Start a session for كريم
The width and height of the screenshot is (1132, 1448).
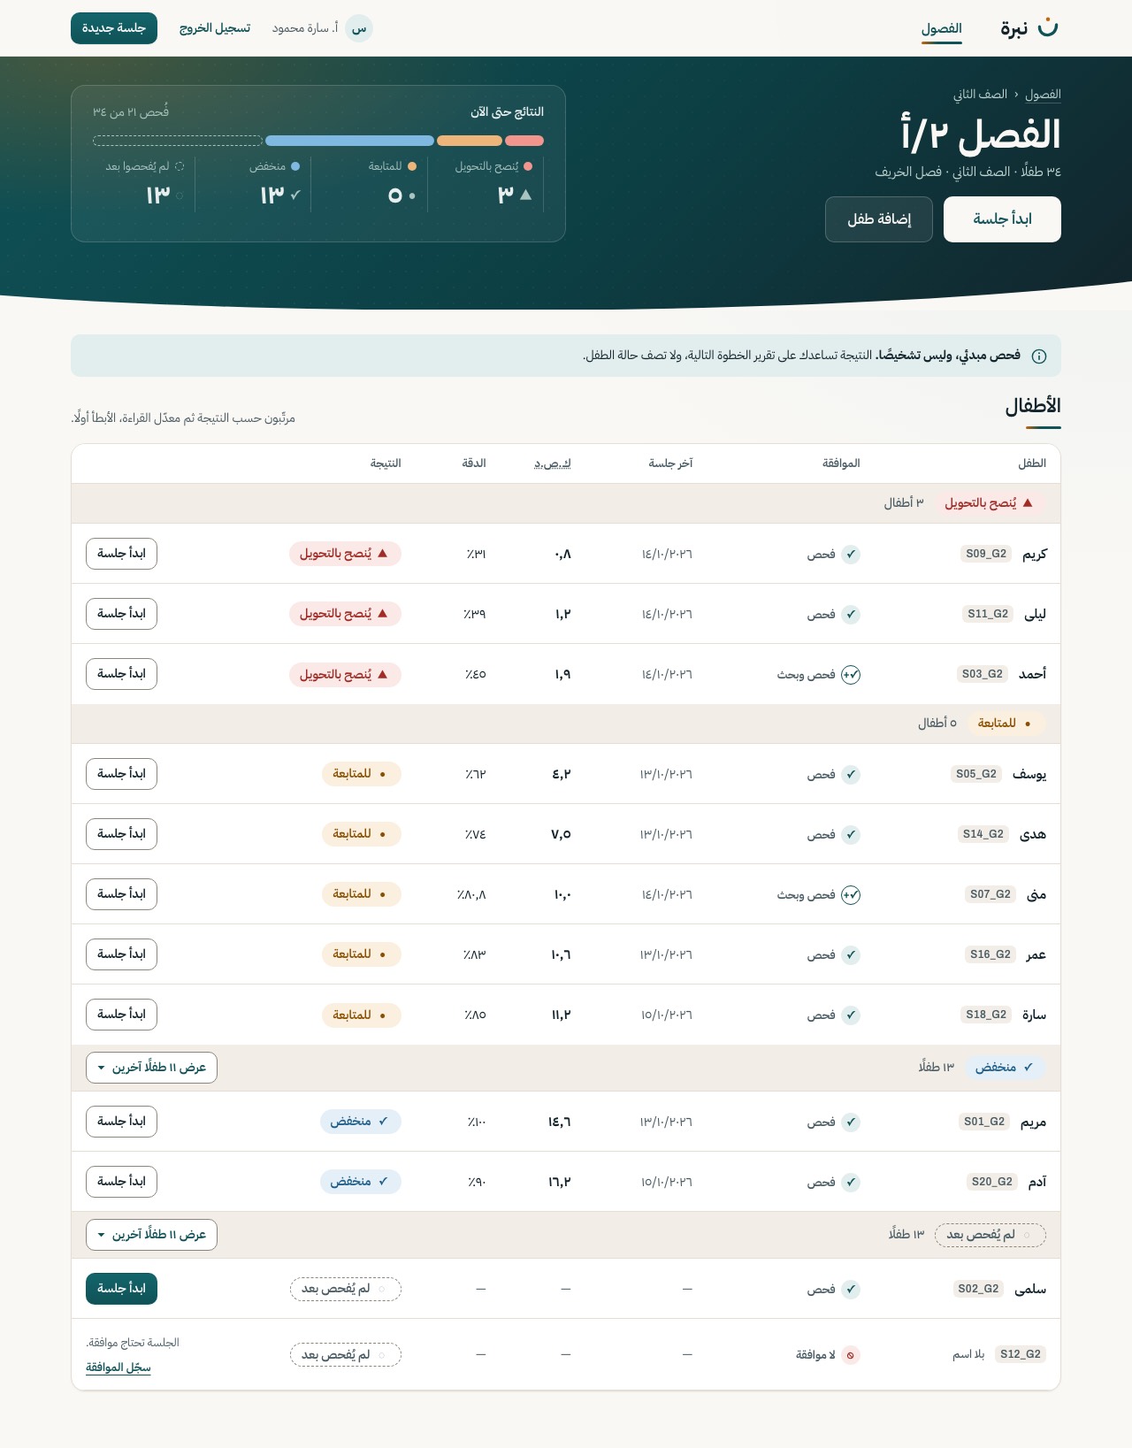(x=121, y=554)
